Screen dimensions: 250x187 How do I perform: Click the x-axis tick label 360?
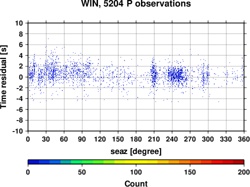[244, 139]
